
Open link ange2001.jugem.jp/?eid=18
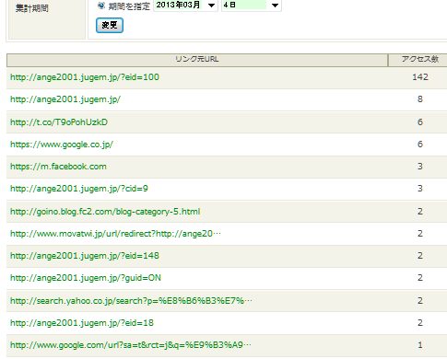(x=82, y=322)
